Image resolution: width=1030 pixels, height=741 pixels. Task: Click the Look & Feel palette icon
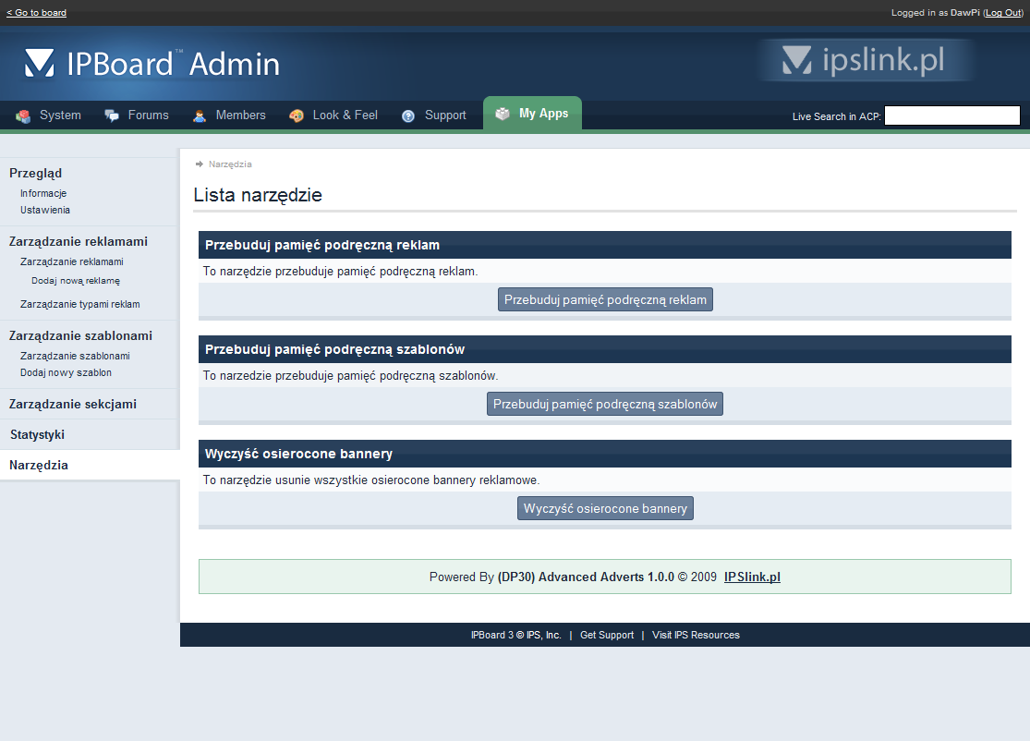point(297,116)
